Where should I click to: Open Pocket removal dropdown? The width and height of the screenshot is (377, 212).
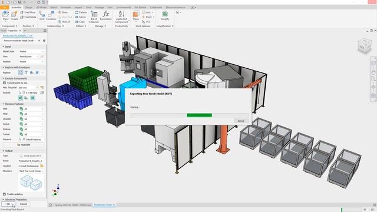click(x=31, y=124)
